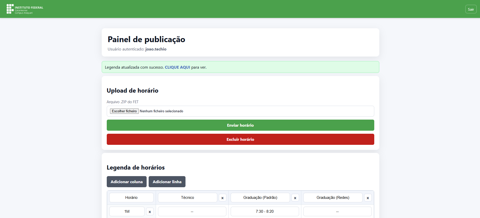The image size is (480, 218).
Task: Add a row with Adicionar linha
Action: click(167, 182)
